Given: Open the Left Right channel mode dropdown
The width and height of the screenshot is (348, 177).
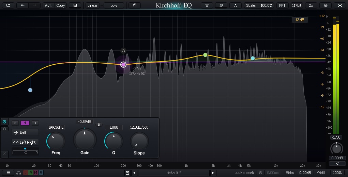Looking at the screenshot, I should (x=25, y=142).
